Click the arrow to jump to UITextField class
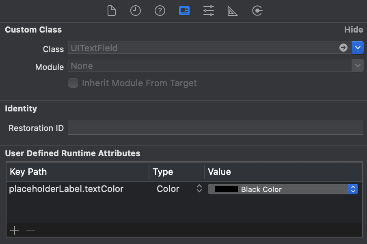The height and width of the screenshot is (244, 367). point(343,48)
